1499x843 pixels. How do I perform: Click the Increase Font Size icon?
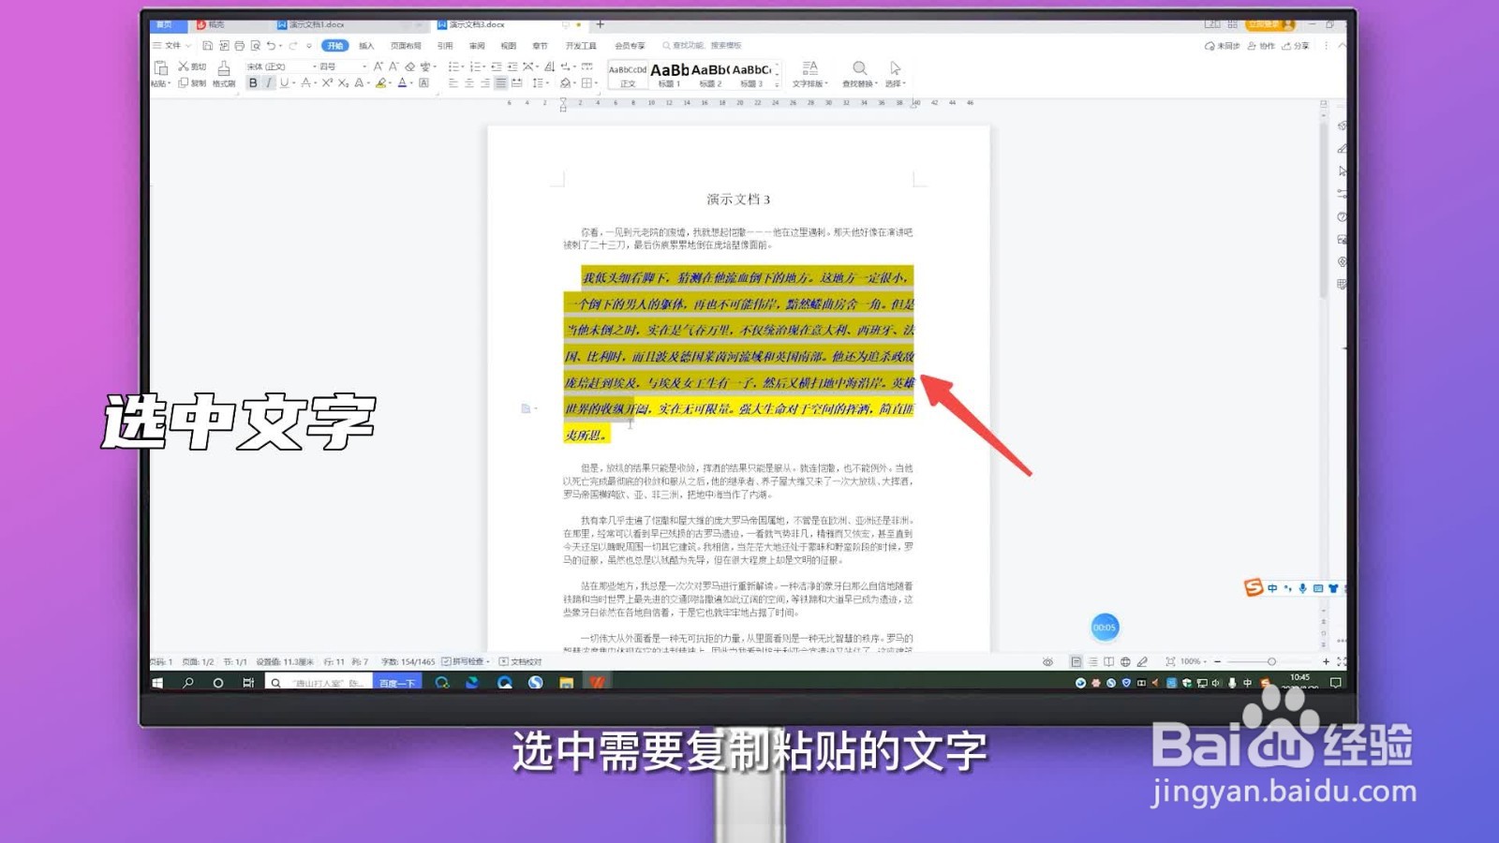coord(378,67)
